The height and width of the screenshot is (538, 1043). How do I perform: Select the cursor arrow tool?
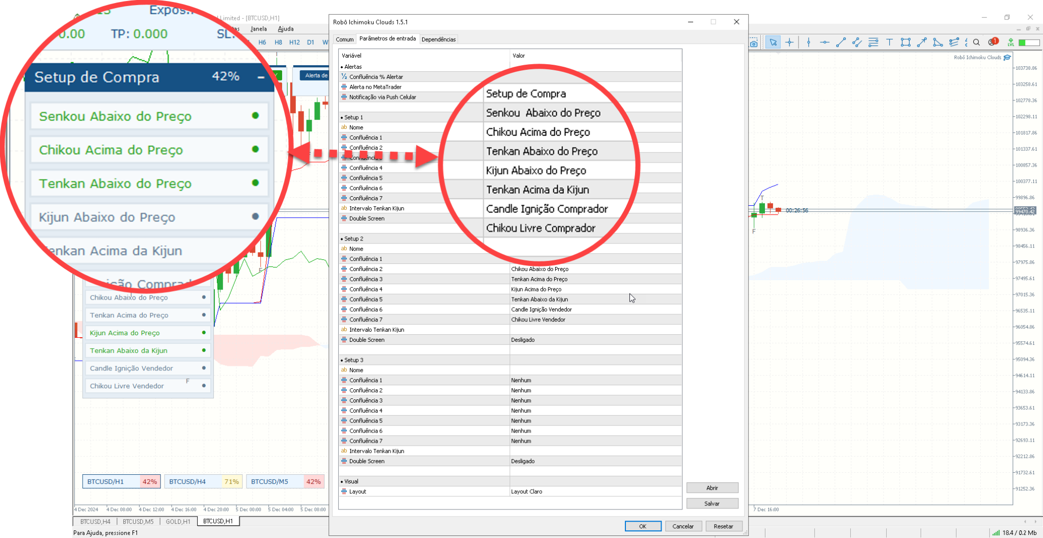[773, 43]
